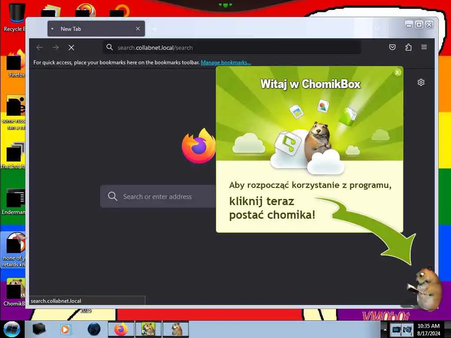Open the ChomikBox desktop shortcut
This screenshot has width=451, height=338.
pos(15,292)
